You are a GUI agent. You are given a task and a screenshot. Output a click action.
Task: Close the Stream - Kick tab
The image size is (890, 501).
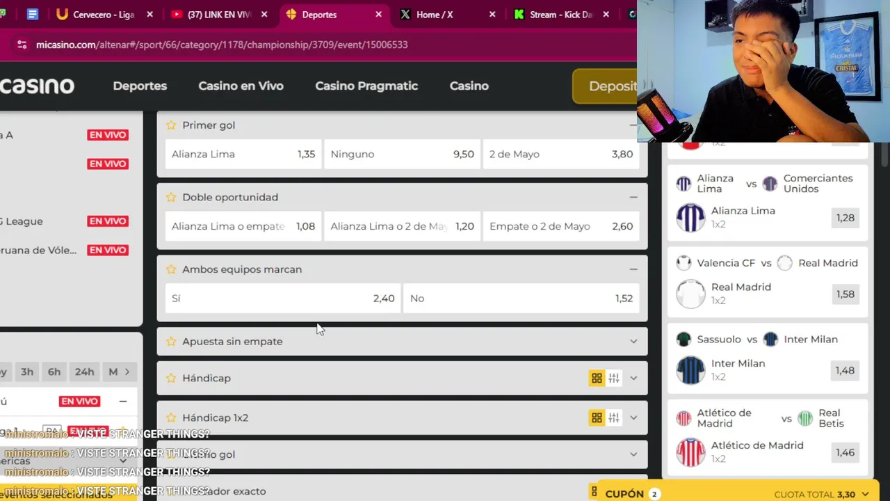tap(606, 15)
